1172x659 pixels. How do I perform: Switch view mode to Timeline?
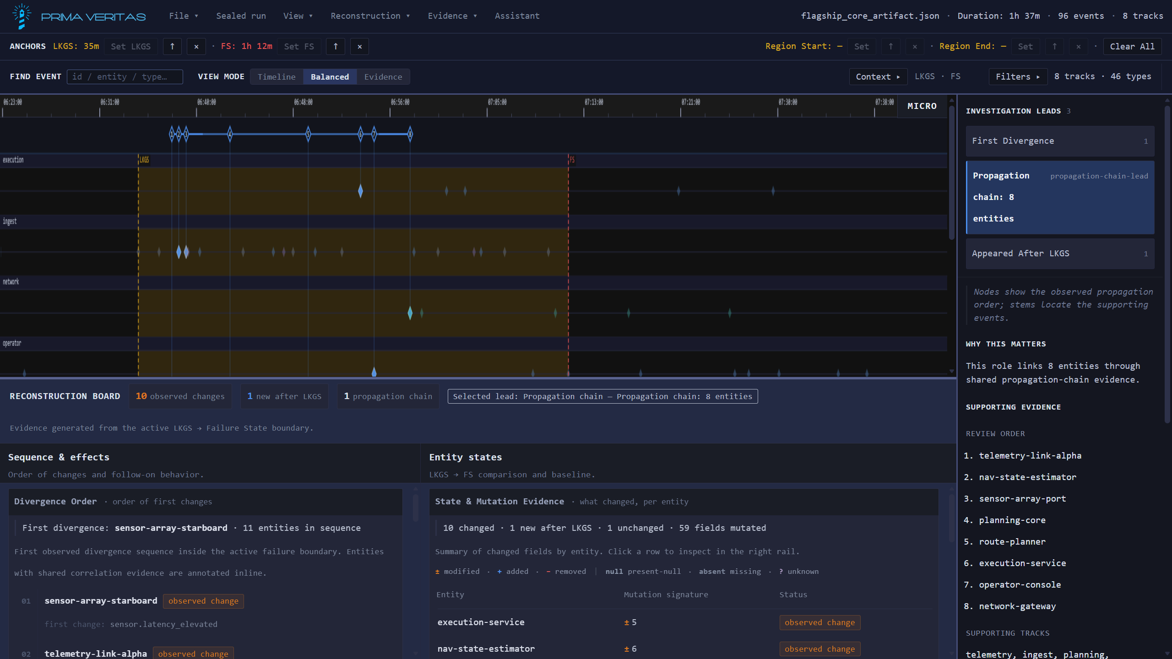[276, 77]
